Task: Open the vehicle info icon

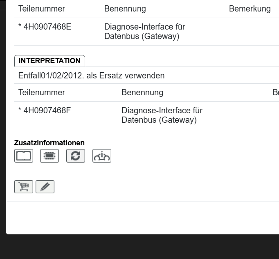Action: (102, 156)
